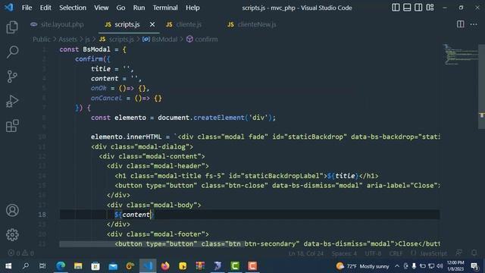Open the Manage gear menu
Viewport: 485px width, 273px height.
[x=12, y=234]
